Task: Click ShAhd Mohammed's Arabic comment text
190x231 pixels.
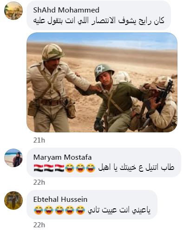Action: [x=99, y=21]
